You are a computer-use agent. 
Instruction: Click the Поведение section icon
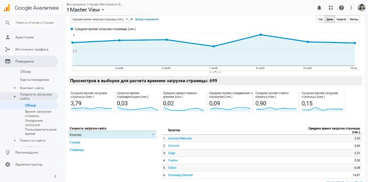(x=8, y=61)
